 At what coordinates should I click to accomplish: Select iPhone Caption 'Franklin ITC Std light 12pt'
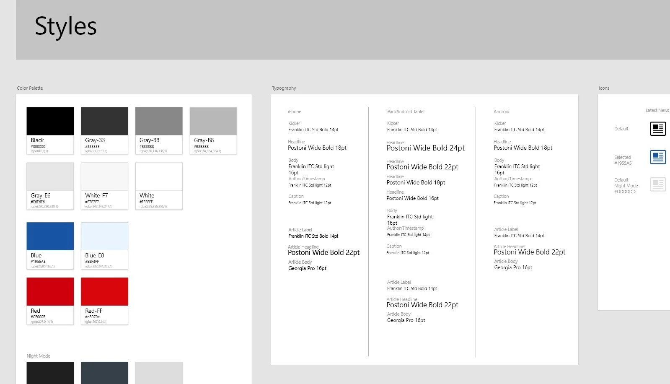(310, 203)
